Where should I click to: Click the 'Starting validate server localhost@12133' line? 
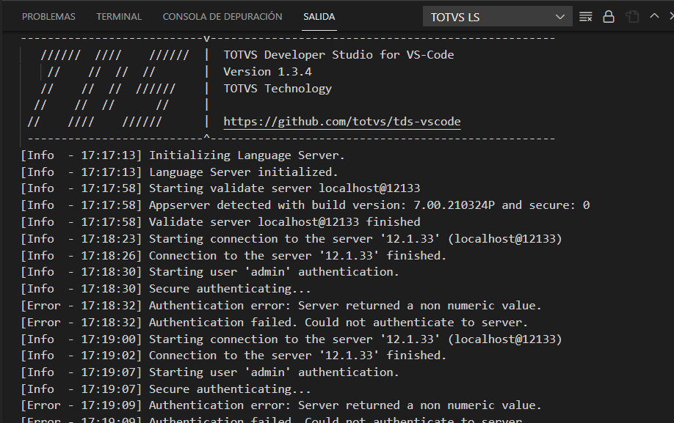(x=220, y=188)
